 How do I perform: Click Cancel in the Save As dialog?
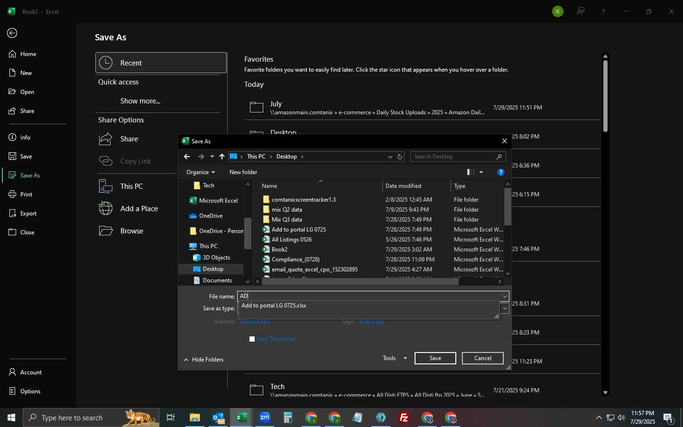click(483, 358)
